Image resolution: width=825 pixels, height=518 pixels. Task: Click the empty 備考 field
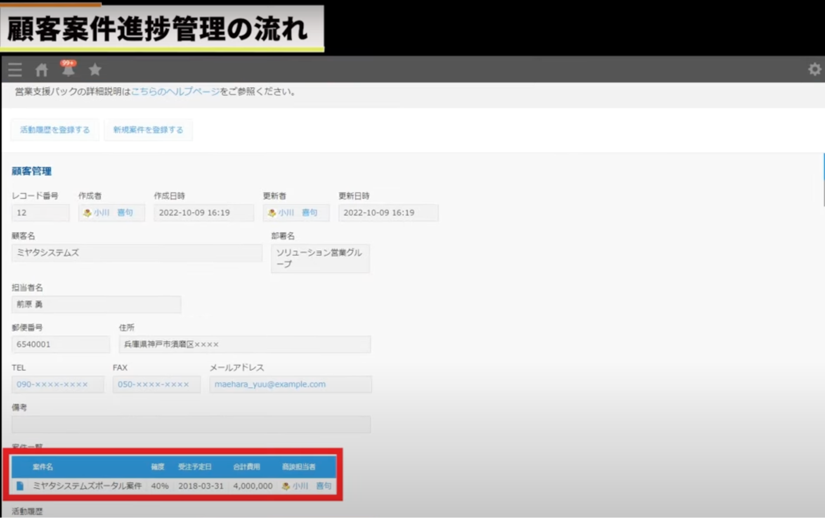pos(191,424)
